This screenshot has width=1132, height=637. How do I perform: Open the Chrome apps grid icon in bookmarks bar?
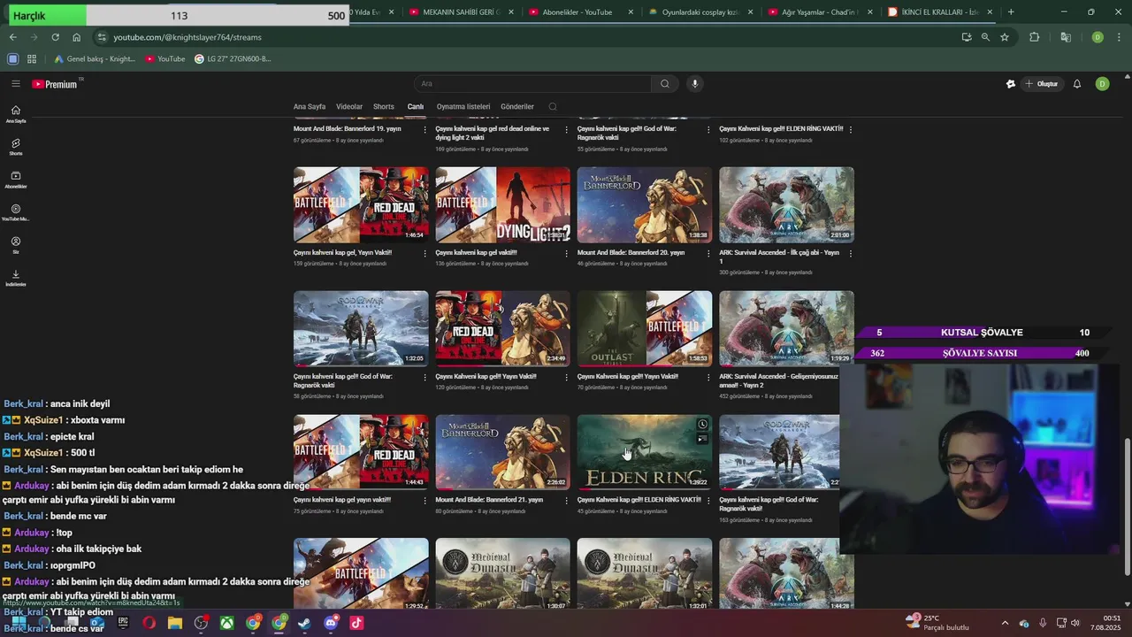tap(32, 59)
